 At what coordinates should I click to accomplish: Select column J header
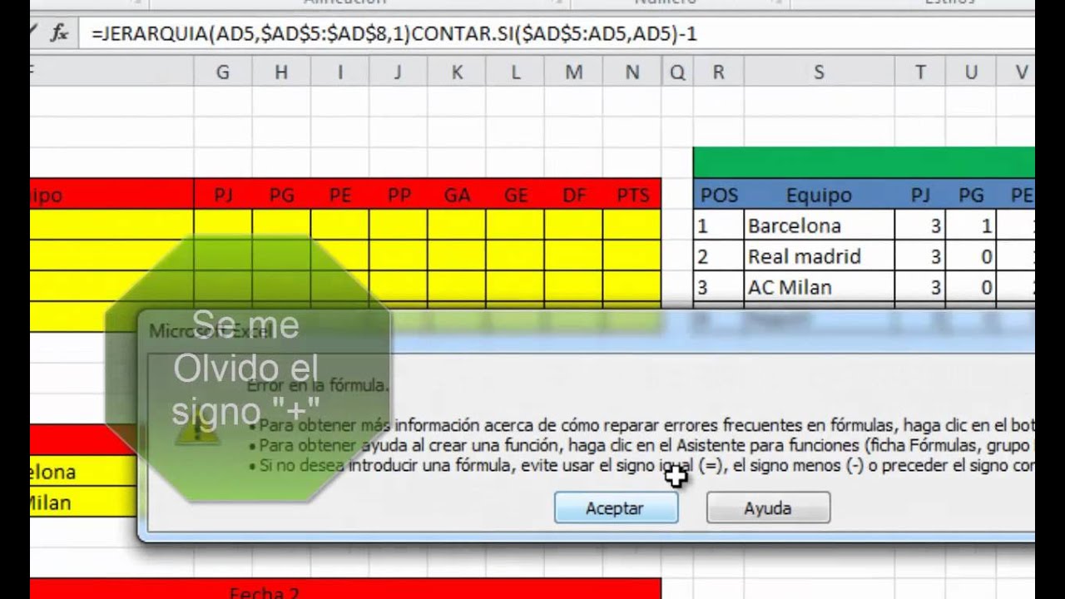(x=398, y=72)
